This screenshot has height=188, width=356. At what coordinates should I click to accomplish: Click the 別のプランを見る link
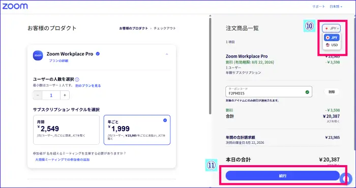(88, 86)
